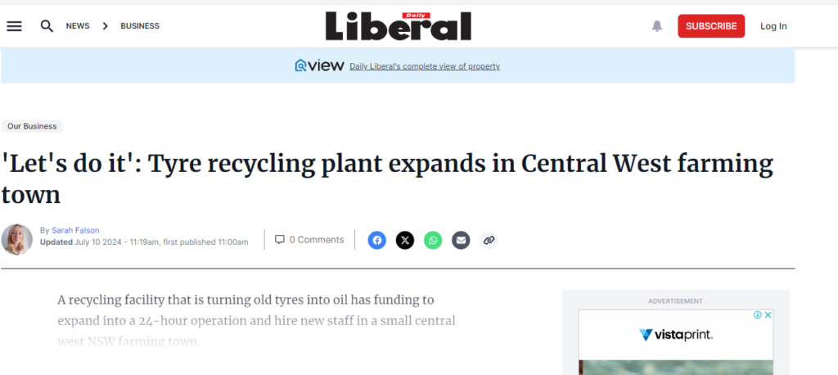838x375 pixels.
Task: Click the notification bell icon
Action: click(x=657, y=26)
